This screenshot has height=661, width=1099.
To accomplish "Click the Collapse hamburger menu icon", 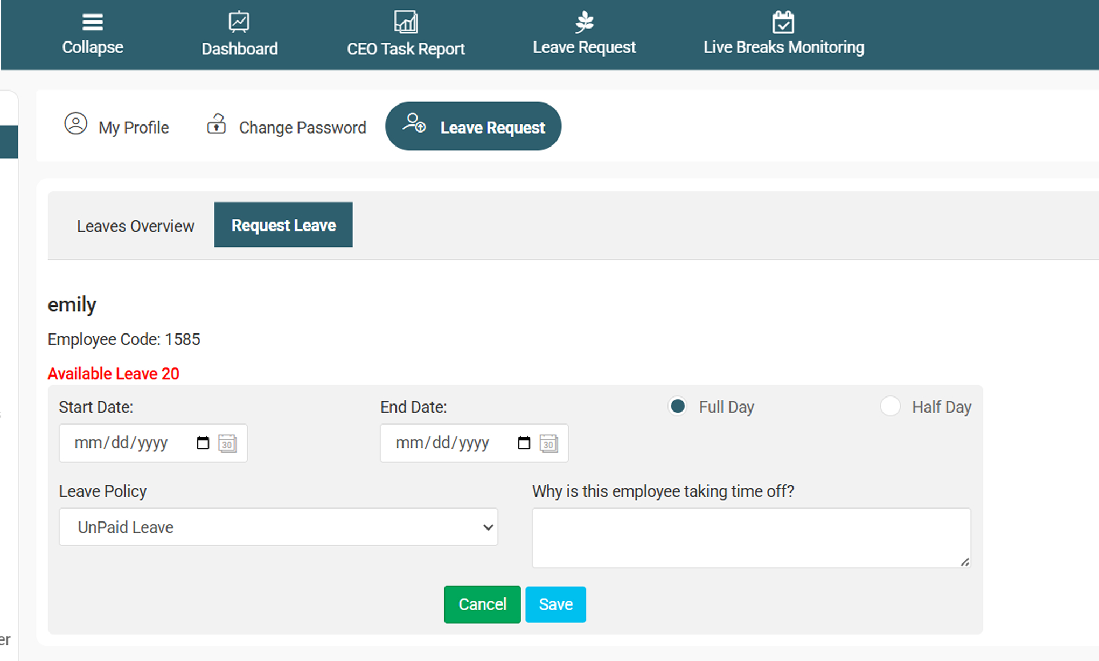I will pyautogui.click(x=92, y=22).
